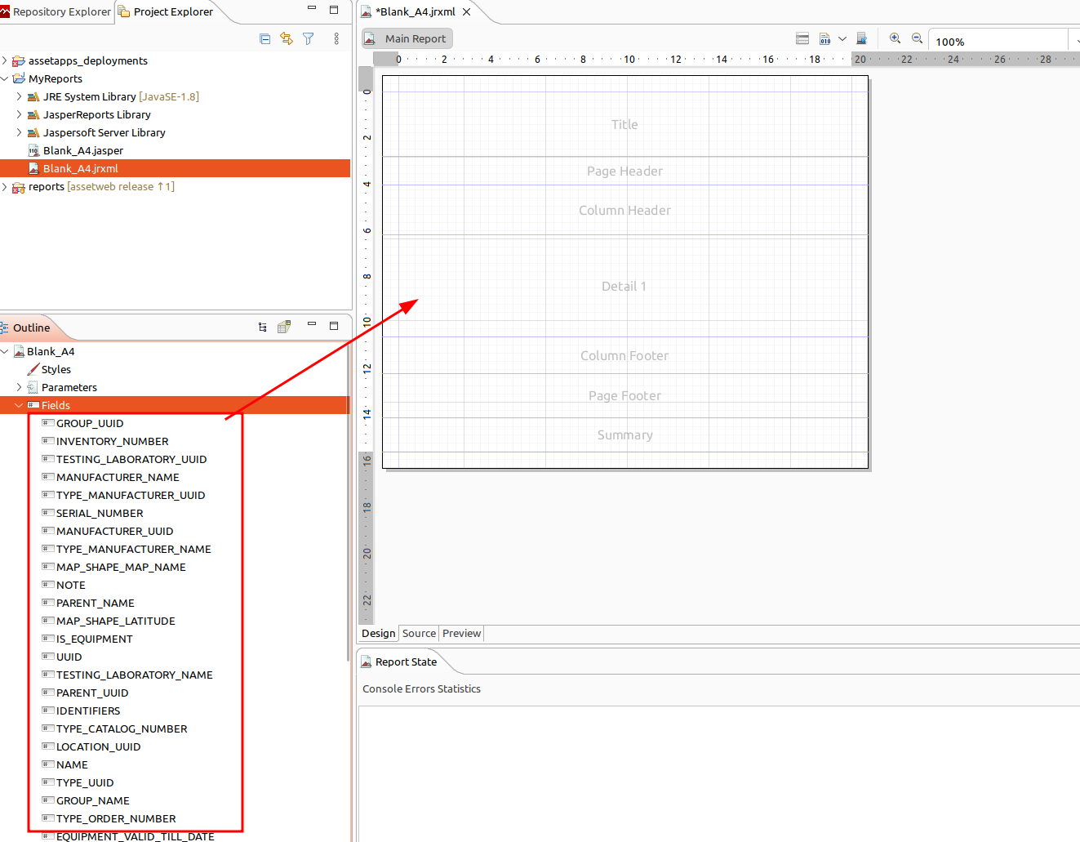The width and height of the screenshot is (1080, 842).
Task: Switch to the Preview tab
Action: [x=461, y=633]
